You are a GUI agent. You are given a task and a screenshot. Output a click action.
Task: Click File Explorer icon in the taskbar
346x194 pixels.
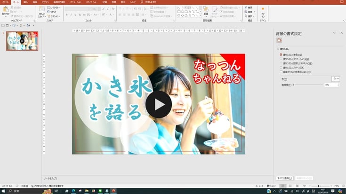pyautogui.click(x=87, y=191)
